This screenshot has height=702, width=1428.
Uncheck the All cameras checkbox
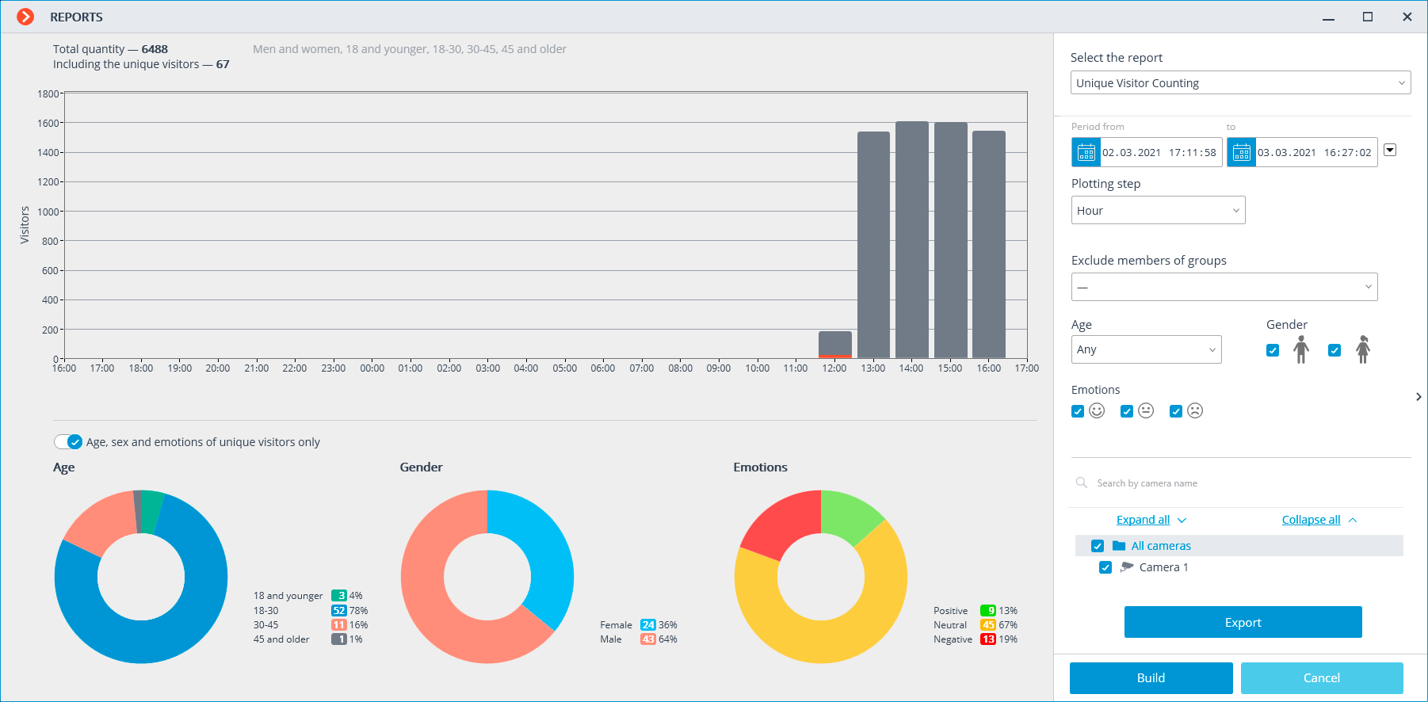(x=1098, y=546)
